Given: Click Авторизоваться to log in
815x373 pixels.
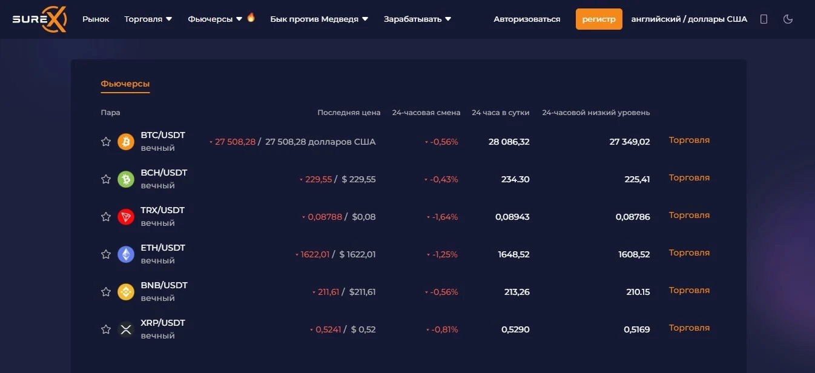Looking at the screenshot, I should (x=527, y=19).
